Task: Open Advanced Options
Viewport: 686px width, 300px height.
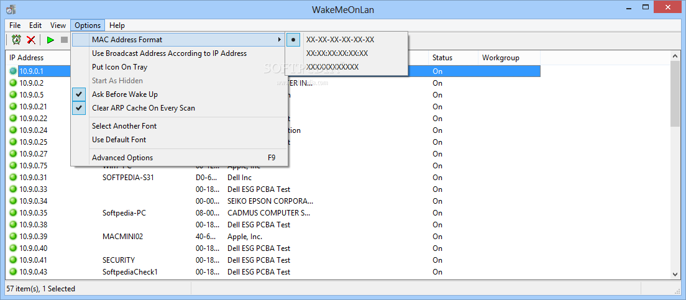Action: click(x=180, y=158)
